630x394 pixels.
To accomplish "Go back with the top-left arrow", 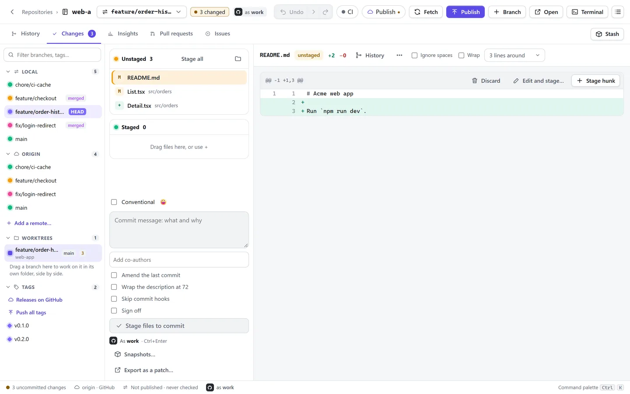I will tap(12, 12).
